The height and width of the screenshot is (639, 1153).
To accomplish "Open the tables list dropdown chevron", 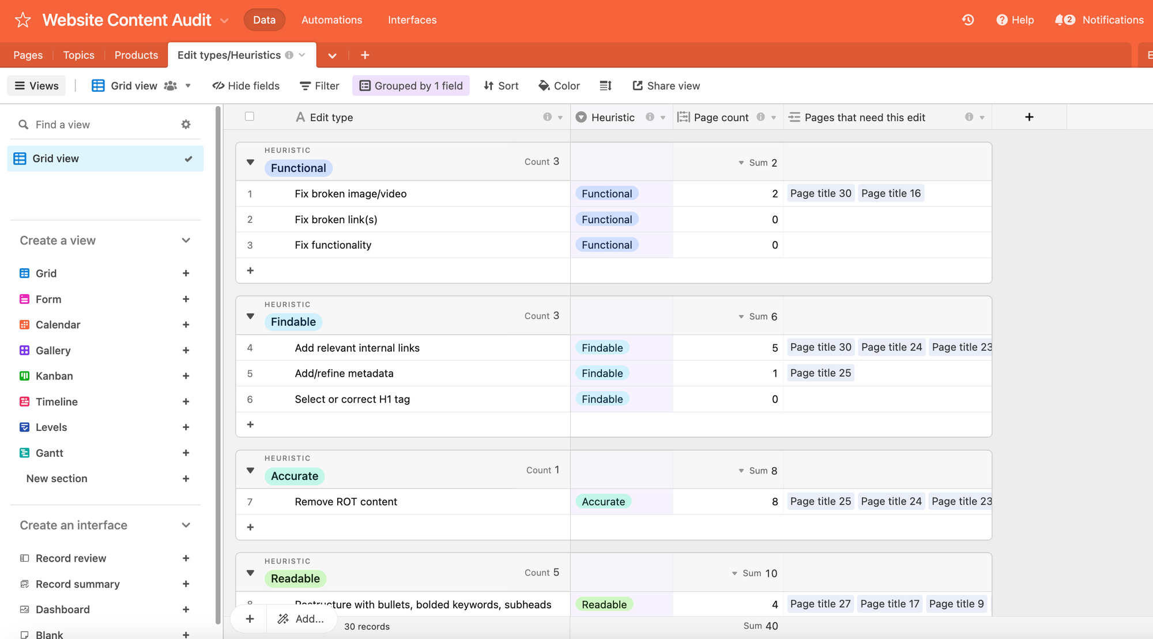I will (x=332, y=55).
